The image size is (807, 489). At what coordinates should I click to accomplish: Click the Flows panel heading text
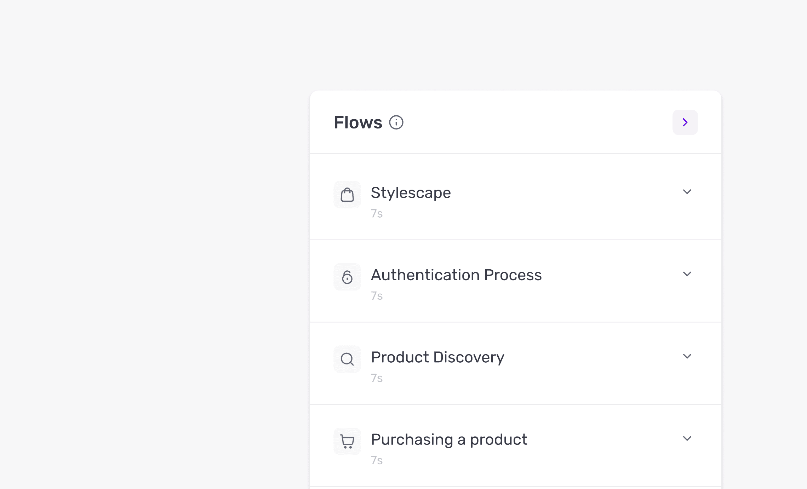[x=358, y=122]
